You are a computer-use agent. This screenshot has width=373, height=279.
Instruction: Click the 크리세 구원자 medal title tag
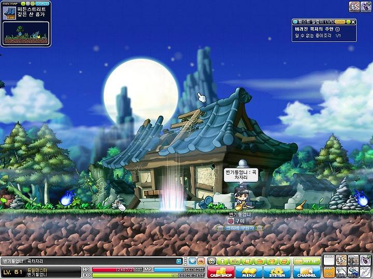pyautogui.click(x=240, y=228)
